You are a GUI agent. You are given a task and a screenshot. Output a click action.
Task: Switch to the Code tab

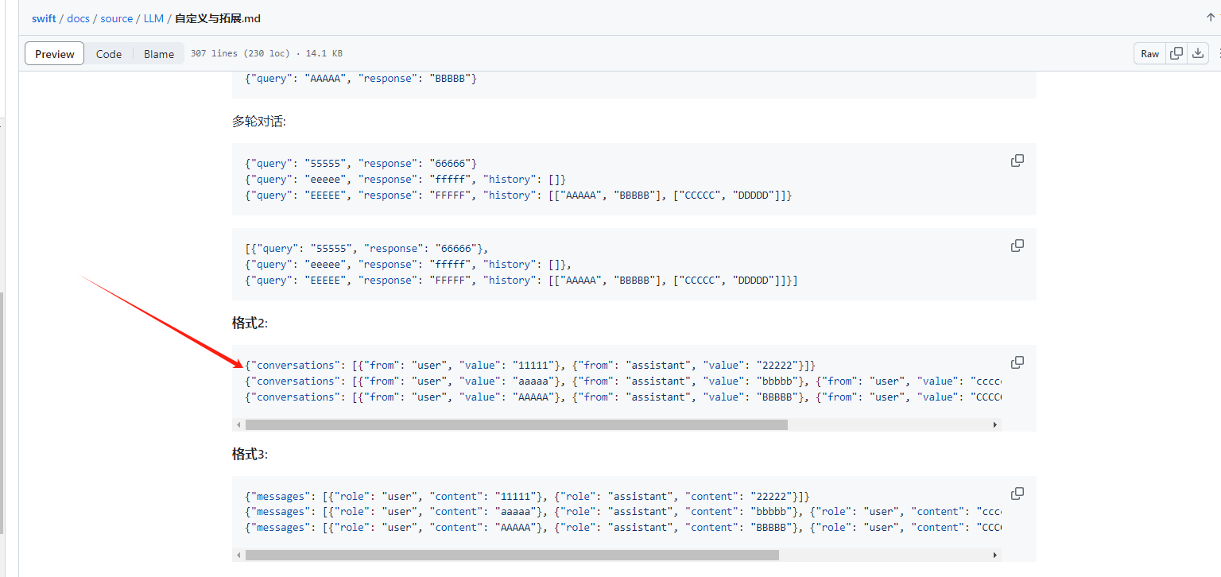[x=109, y=54]
